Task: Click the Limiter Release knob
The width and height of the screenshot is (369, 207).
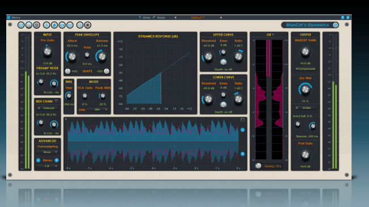Action: [x=313, y=126]
